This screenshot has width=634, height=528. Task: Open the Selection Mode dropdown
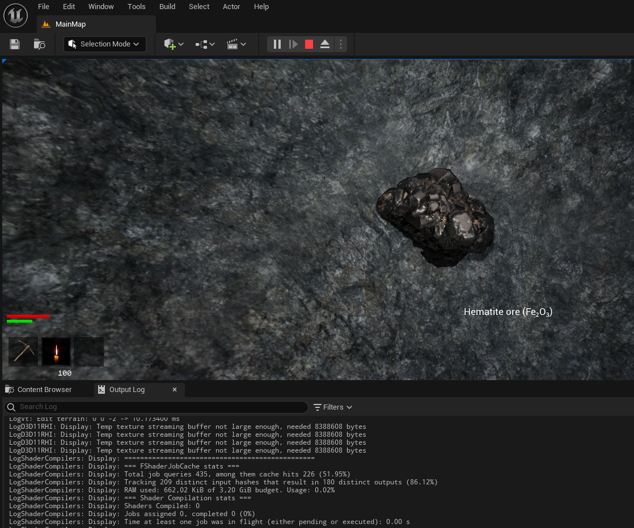click(104, 44)
